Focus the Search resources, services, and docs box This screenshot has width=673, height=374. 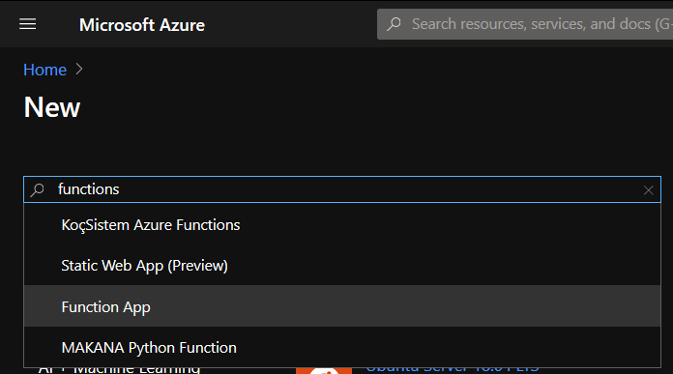click(525, 24)
